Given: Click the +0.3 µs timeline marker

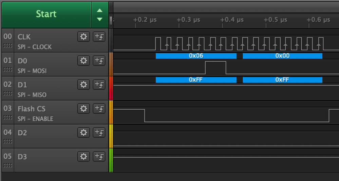Looking at the screenshot, I should pos(188,20).
